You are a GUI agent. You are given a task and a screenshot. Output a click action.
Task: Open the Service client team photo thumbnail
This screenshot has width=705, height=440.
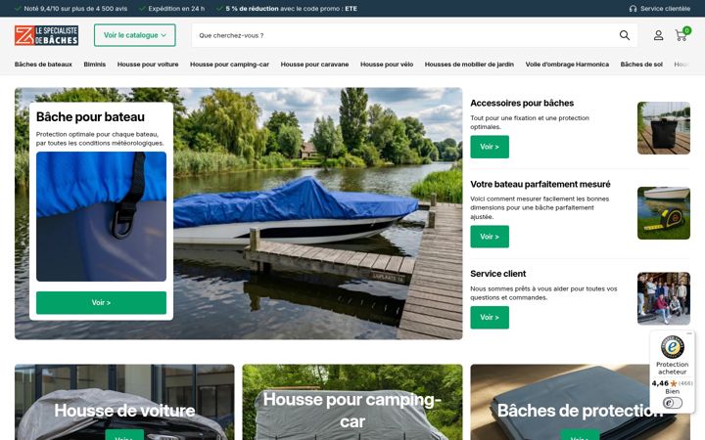coord(664,298)
